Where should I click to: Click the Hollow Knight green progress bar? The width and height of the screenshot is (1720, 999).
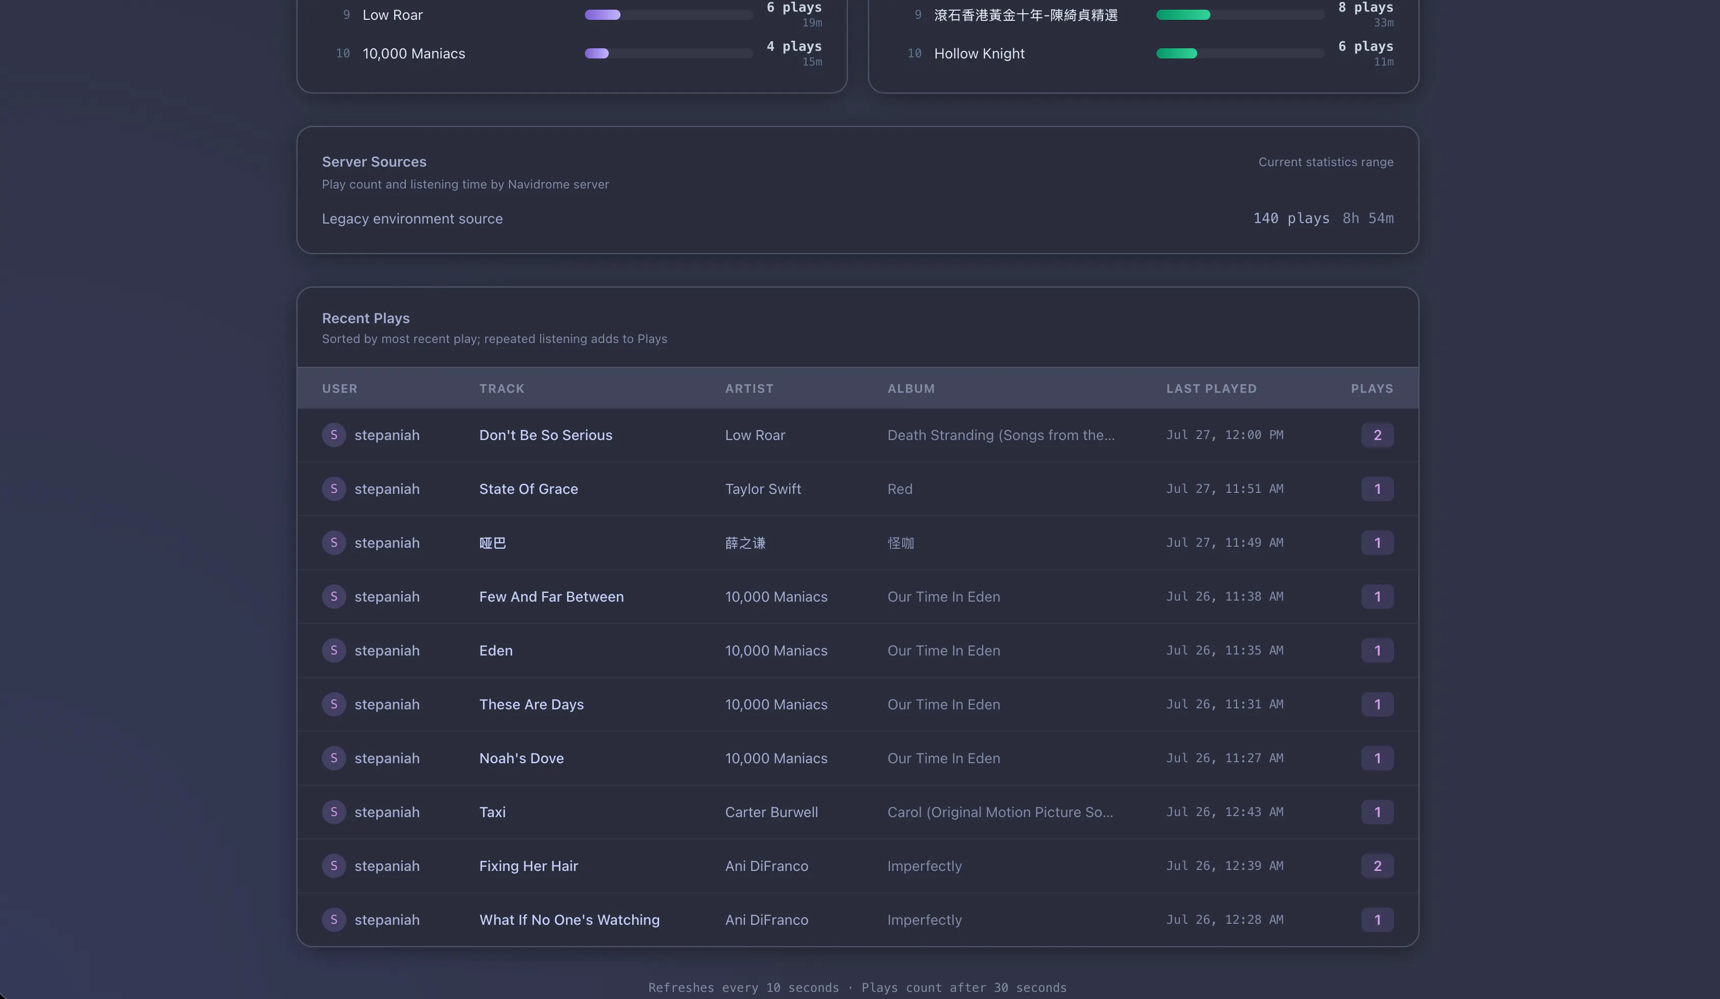coord(1239,54)
